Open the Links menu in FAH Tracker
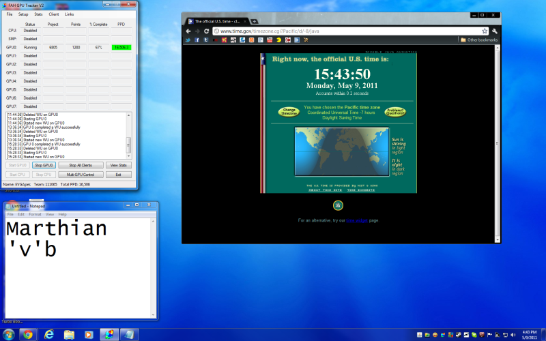Viewport: 546px width, 341px height. point(69,14)
